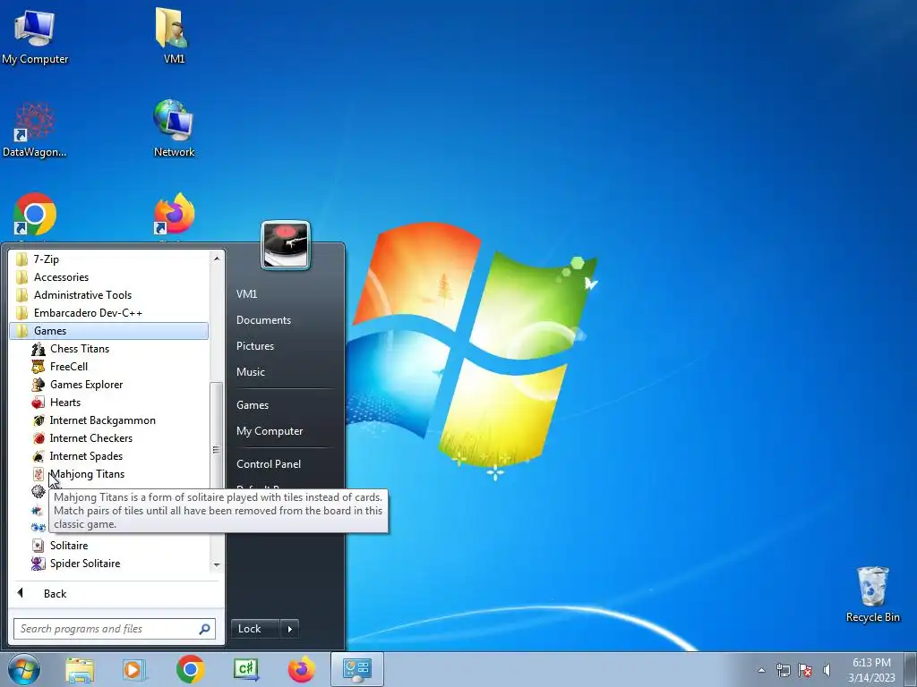The height and width of the screenshot is (687, 917).
Task: Launch Chrome from the taskbar
Action: (190, 669)
